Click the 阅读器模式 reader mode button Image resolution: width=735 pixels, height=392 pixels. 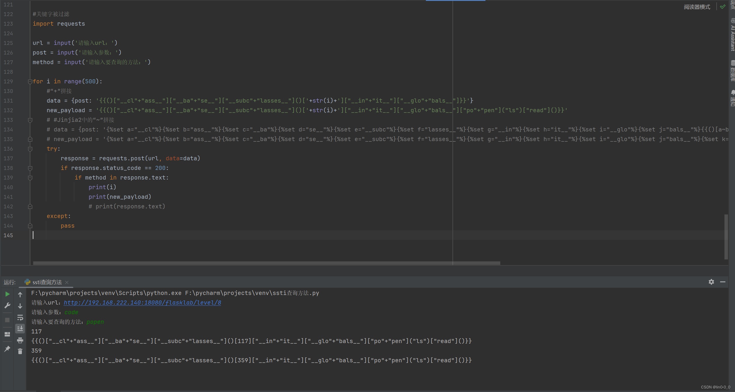697,7
